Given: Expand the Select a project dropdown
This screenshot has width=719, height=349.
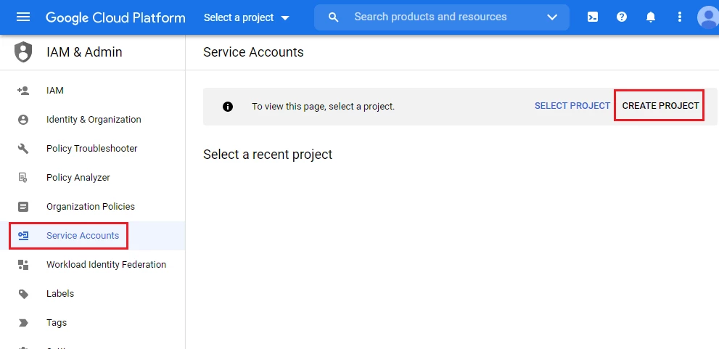Looking at the screenshot, I should (247, 17).
